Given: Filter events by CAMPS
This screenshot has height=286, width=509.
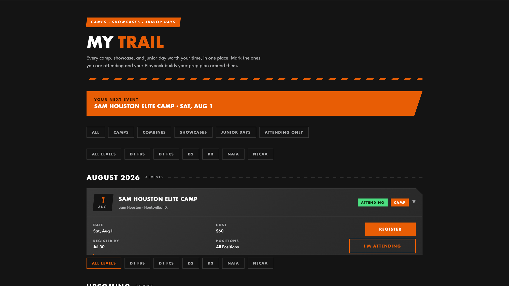Looking at the screenshot, I should coord(121,132).
